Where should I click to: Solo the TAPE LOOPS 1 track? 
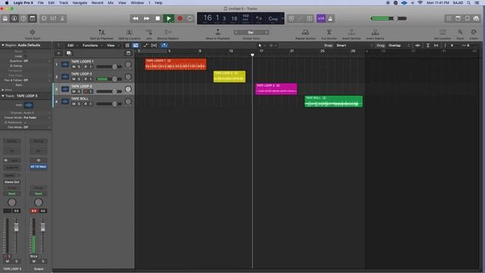(79, 67)
